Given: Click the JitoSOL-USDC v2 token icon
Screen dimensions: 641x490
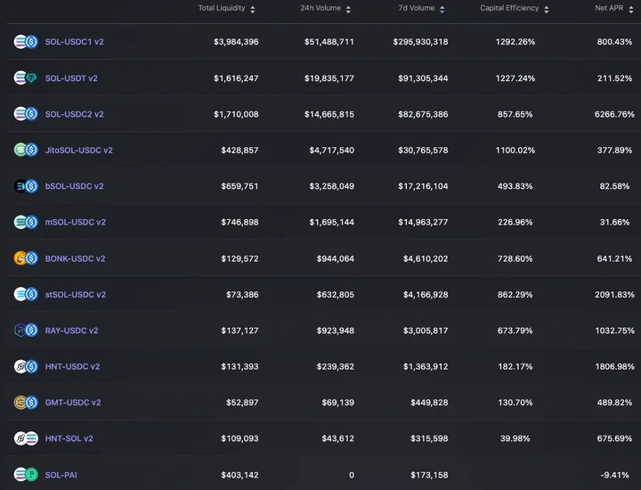Looking at the screenshot, I should [26, 150].
